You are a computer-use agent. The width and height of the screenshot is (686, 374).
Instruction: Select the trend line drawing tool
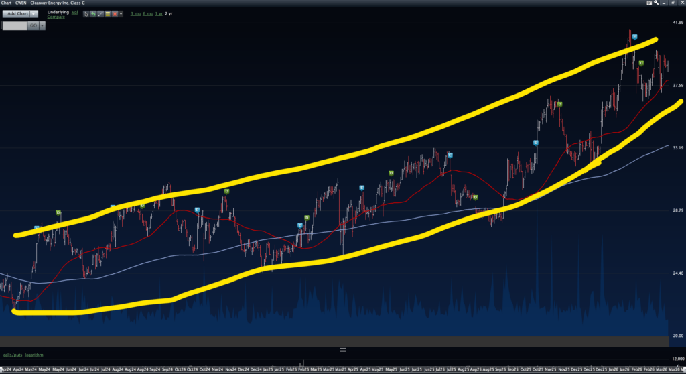[x=100, y=13]
